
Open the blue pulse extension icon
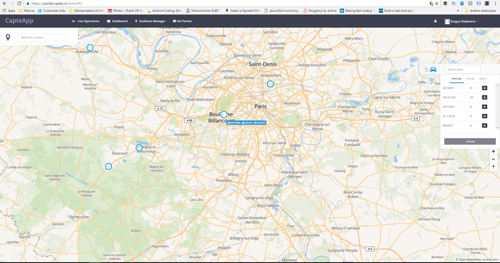point(462,3)
